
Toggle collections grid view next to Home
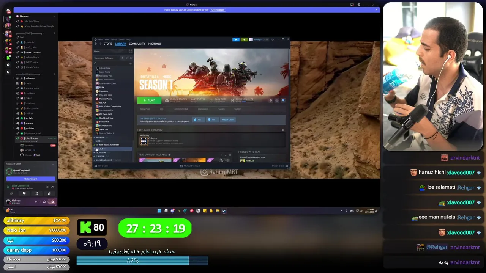point(130,51)
